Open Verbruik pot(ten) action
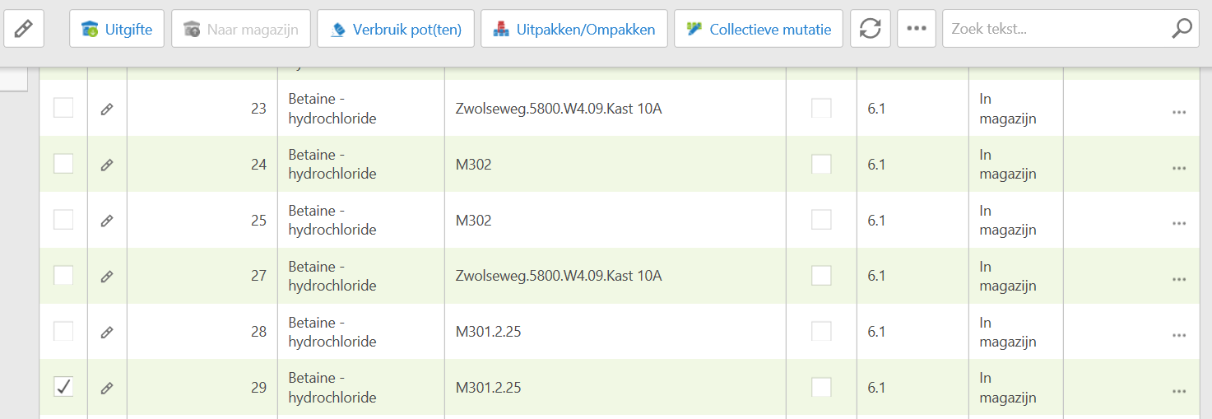 click(396, 29)
